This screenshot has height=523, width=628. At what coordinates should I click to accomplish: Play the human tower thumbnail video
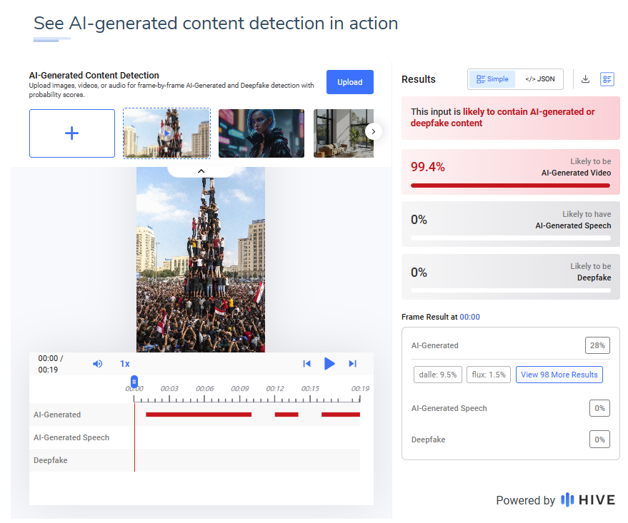[166, 133]
